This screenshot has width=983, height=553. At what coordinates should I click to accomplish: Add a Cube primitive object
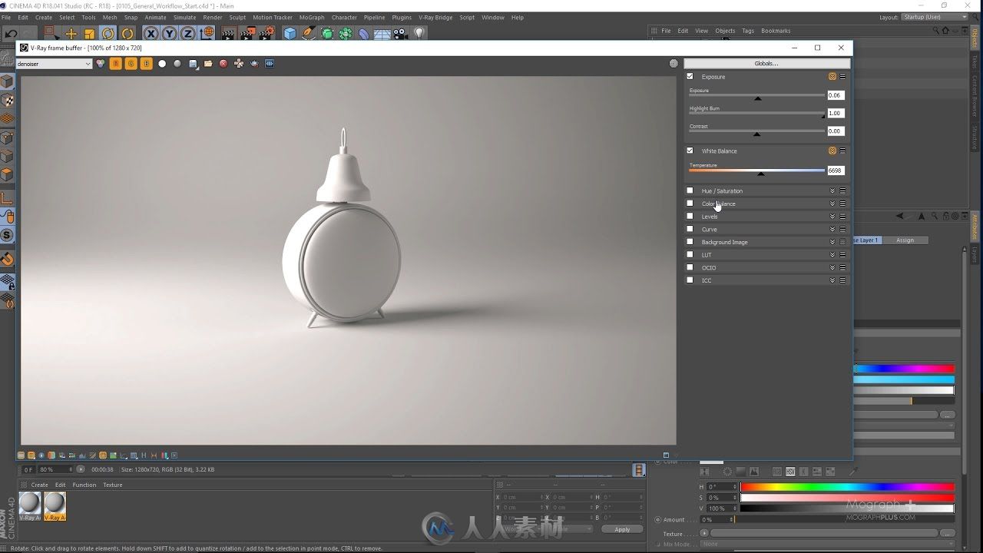(x=290, y=33)
